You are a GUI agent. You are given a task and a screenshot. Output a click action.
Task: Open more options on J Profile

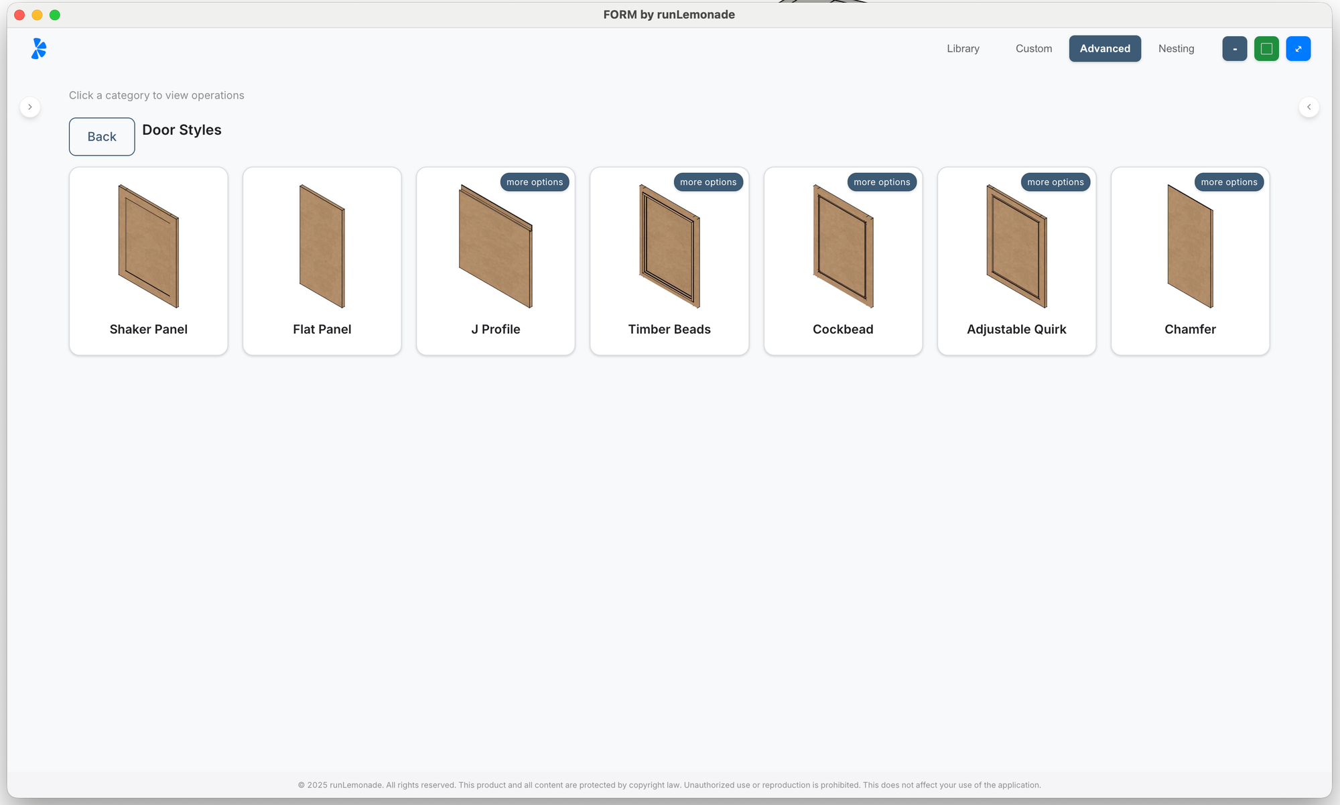(534, 182)
